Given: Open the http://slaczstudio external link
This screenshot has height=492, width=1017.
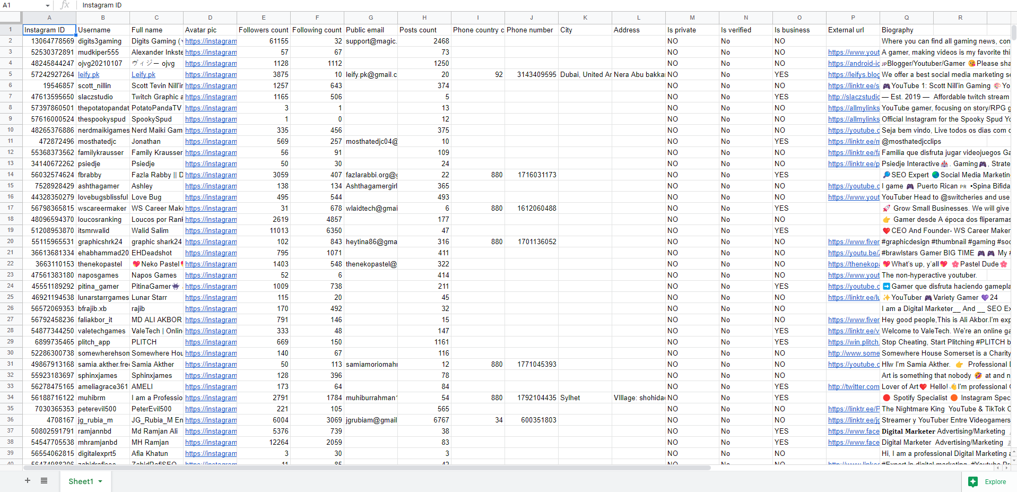Looking at the screenshot, I should [x=854, y=97].
